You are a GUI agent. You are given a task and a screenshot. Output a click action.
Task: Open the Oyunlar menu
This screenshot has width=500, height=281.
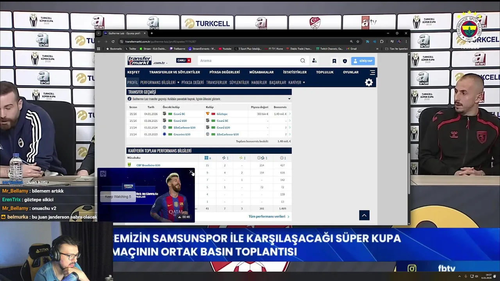point(350,72)
